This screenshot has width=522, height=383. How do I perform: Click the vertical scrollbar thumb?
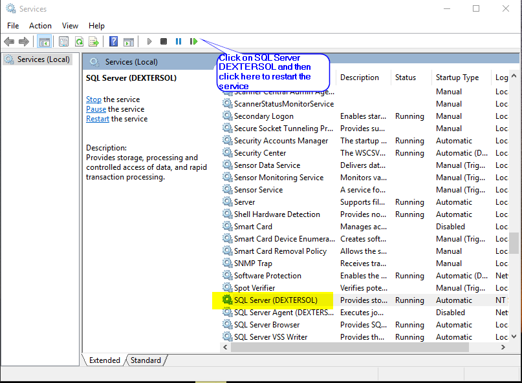[514, 243]
